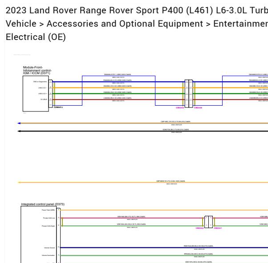Click the magenta label right of the CAN inline connector
Viewport: 268px width, 263px height.
(218, 228)
